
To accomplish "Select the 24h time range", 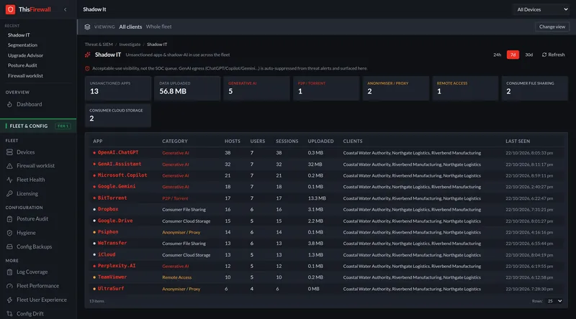I will pos(497,55).
